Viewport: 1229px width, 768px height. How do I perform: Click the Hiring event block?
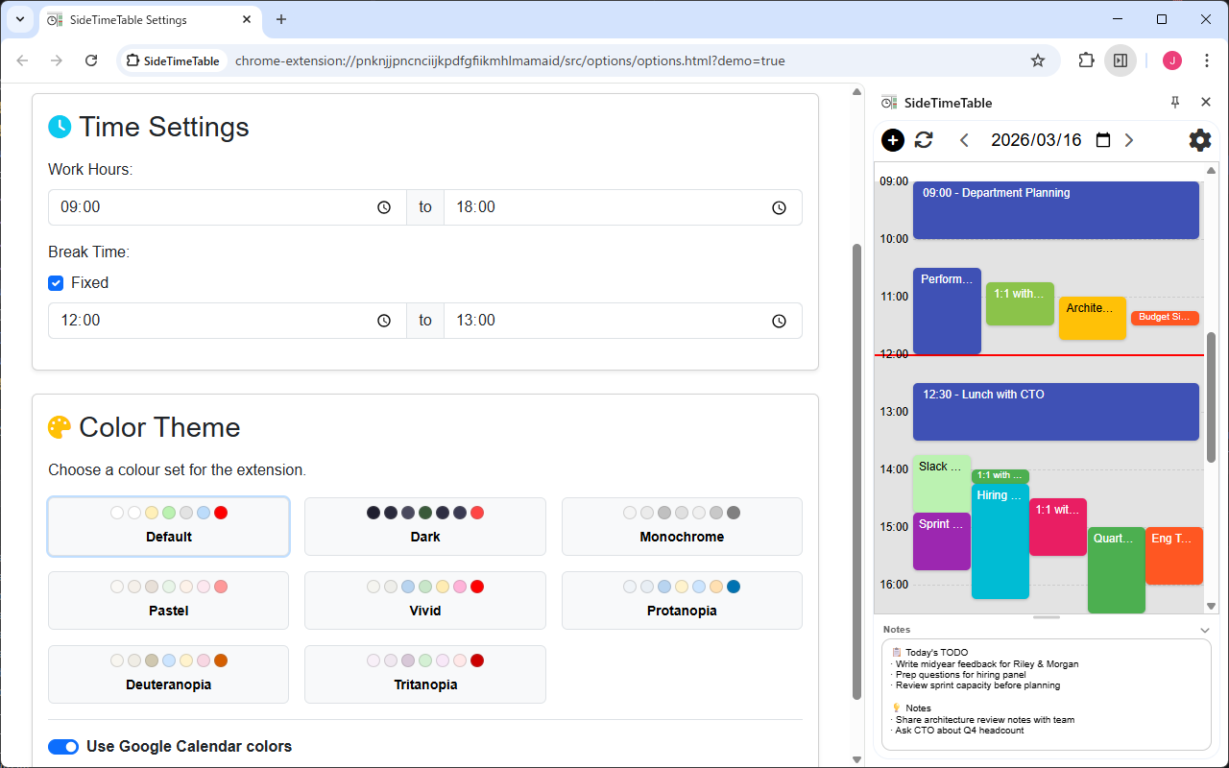[x=1000, y=541]
